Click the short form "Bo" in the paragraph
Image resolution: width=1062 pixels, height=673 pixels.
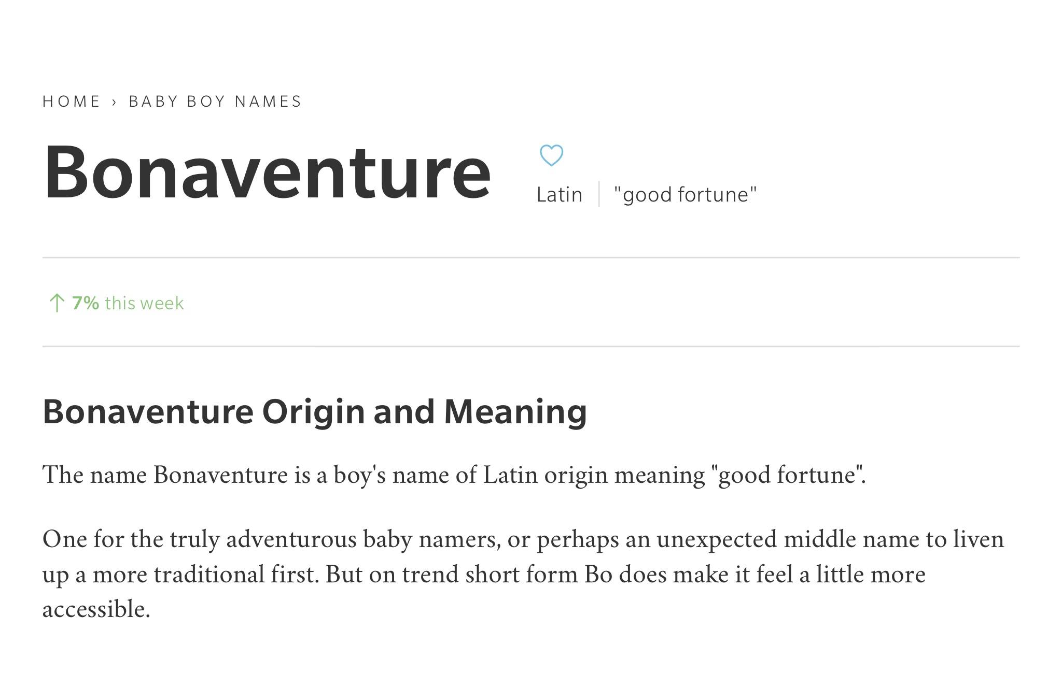click(x=598, y=575)
